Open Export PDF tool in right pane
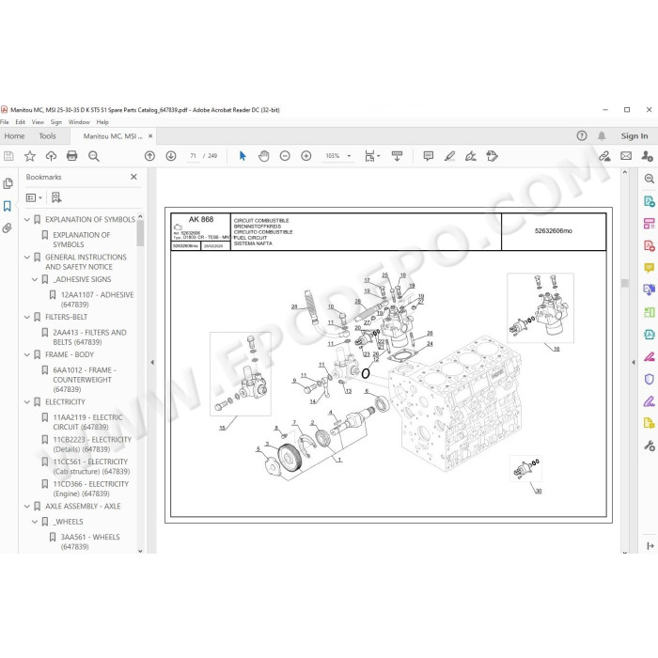Viewport: 658px width, 658px height. point(650,201)
